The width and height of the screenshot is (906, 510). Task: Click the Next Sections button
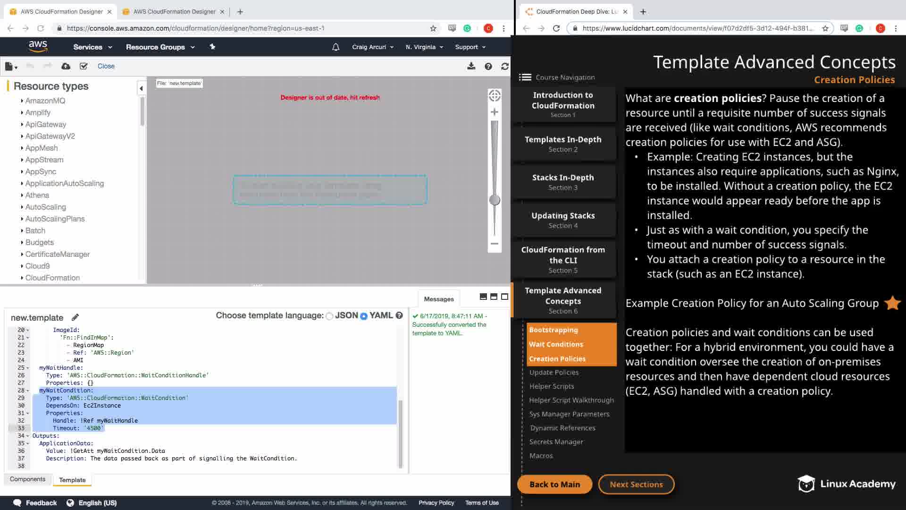636,484
